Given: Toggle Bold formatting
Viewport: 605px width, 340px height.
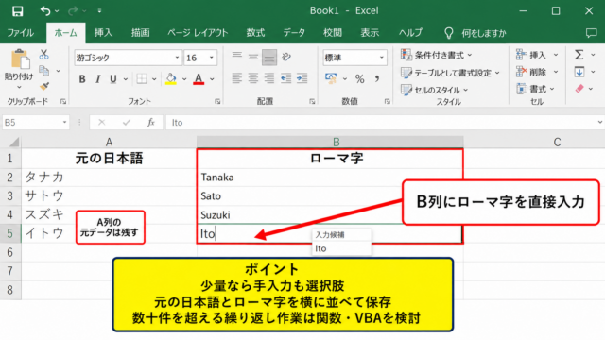Looking at the screenshot, I should pos(82,79).
